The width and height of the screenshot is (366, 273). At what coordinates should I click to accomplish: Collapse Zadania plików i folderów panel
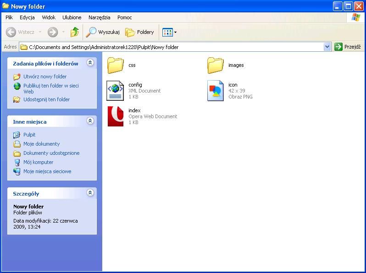(90, 62)
